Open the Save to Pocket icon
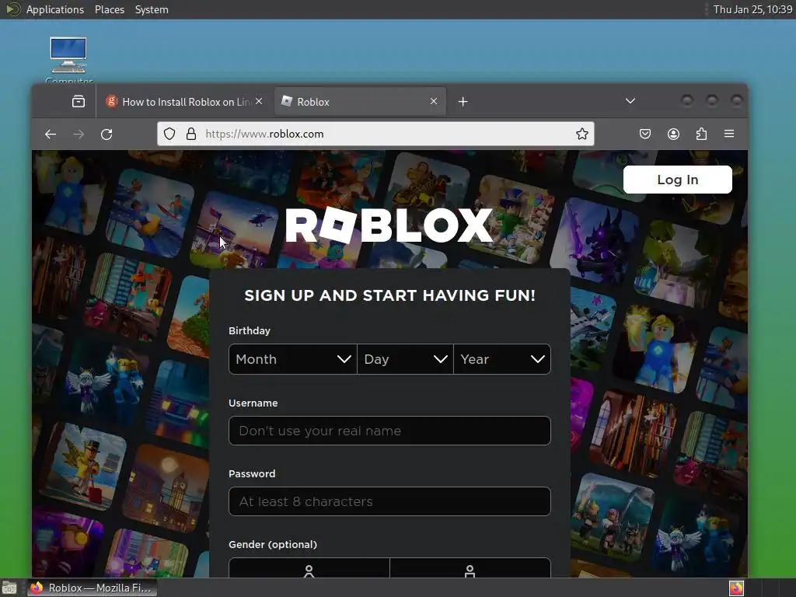 644,134
